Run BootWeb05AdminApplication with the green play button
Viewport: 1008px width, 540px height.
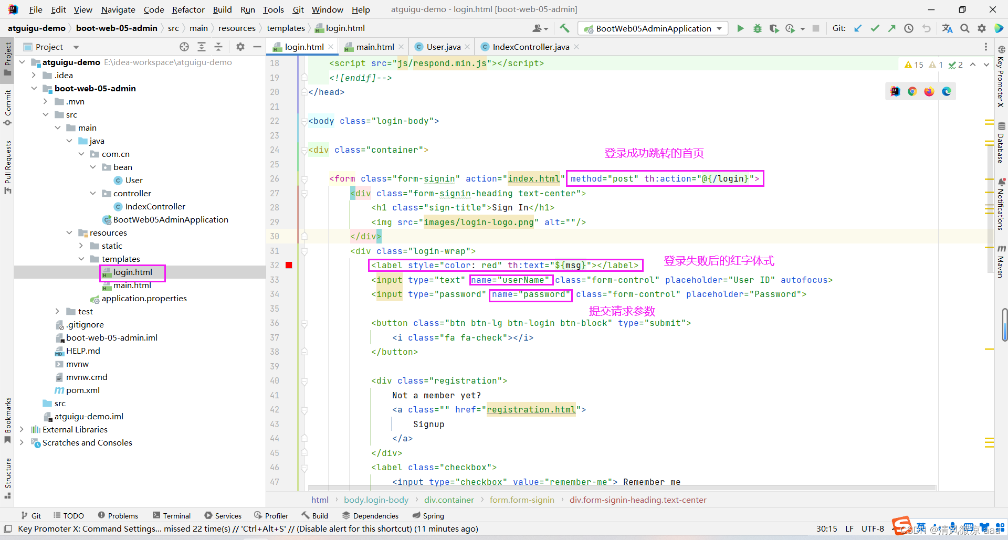[740, 28]
